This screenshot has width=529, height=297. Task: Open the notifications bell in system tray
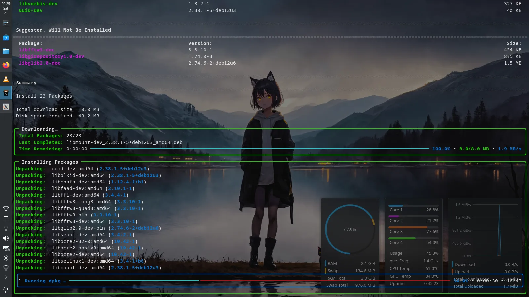(x=6, y=208)
